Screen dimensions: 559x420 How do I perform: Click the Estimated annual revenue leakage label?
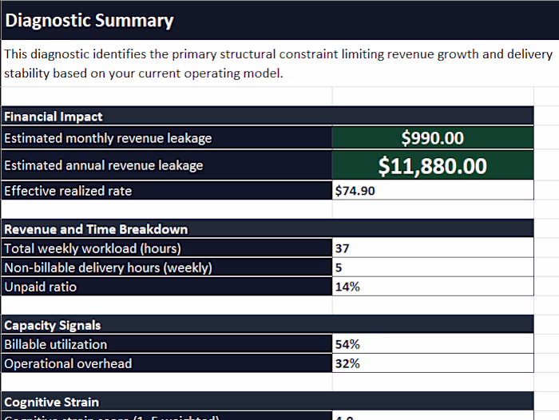click(x=104, y=165)
